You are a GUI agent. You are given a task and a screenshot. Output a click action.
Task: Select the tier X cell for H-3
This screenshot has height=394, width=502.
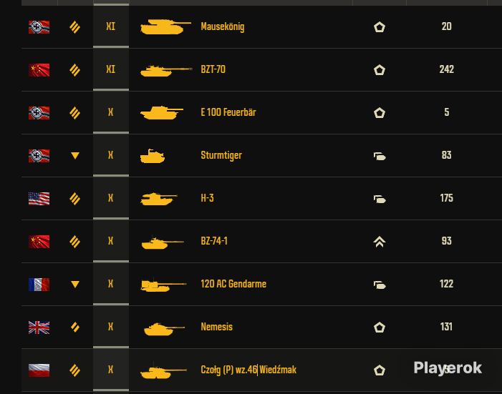point(111,198)
